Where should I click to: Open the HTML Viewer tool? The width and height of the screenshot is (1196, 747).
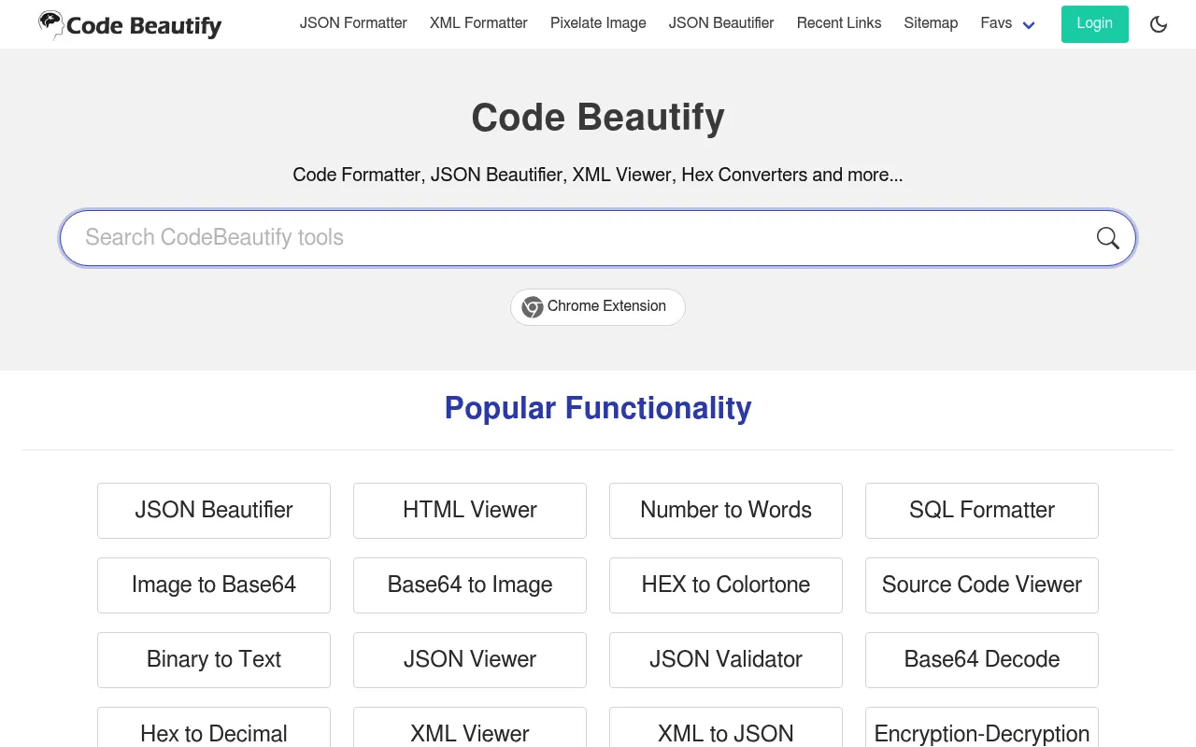click(470, 511)
